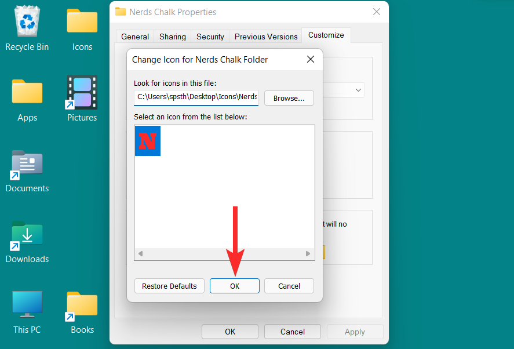This screenshot has height=349, width=514.
Task: Click the icon file path field
Action: (196, 97)
